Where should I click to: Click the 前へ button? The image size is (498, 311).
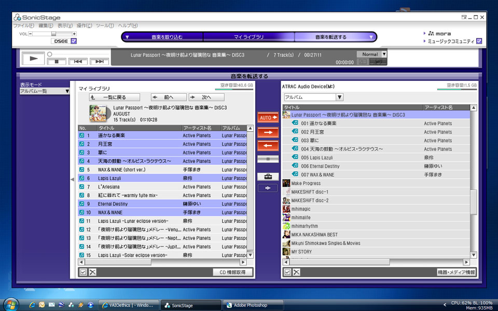(x=169, y=97)
